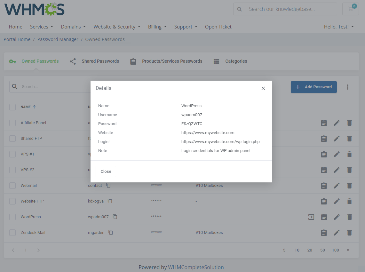
Task: Delete the VPS #1 entry
Action: click(x=349, y=154)
